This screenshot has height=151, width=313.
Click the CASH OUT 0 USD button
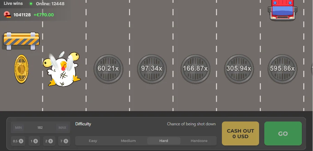[x=240, y=133]
